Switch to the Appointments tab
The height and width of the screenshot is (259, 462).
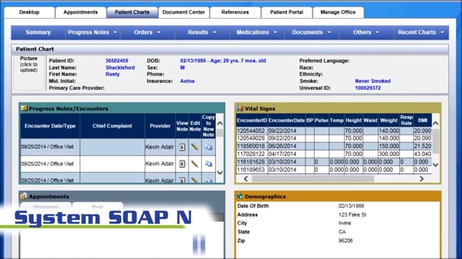(80, 12)
